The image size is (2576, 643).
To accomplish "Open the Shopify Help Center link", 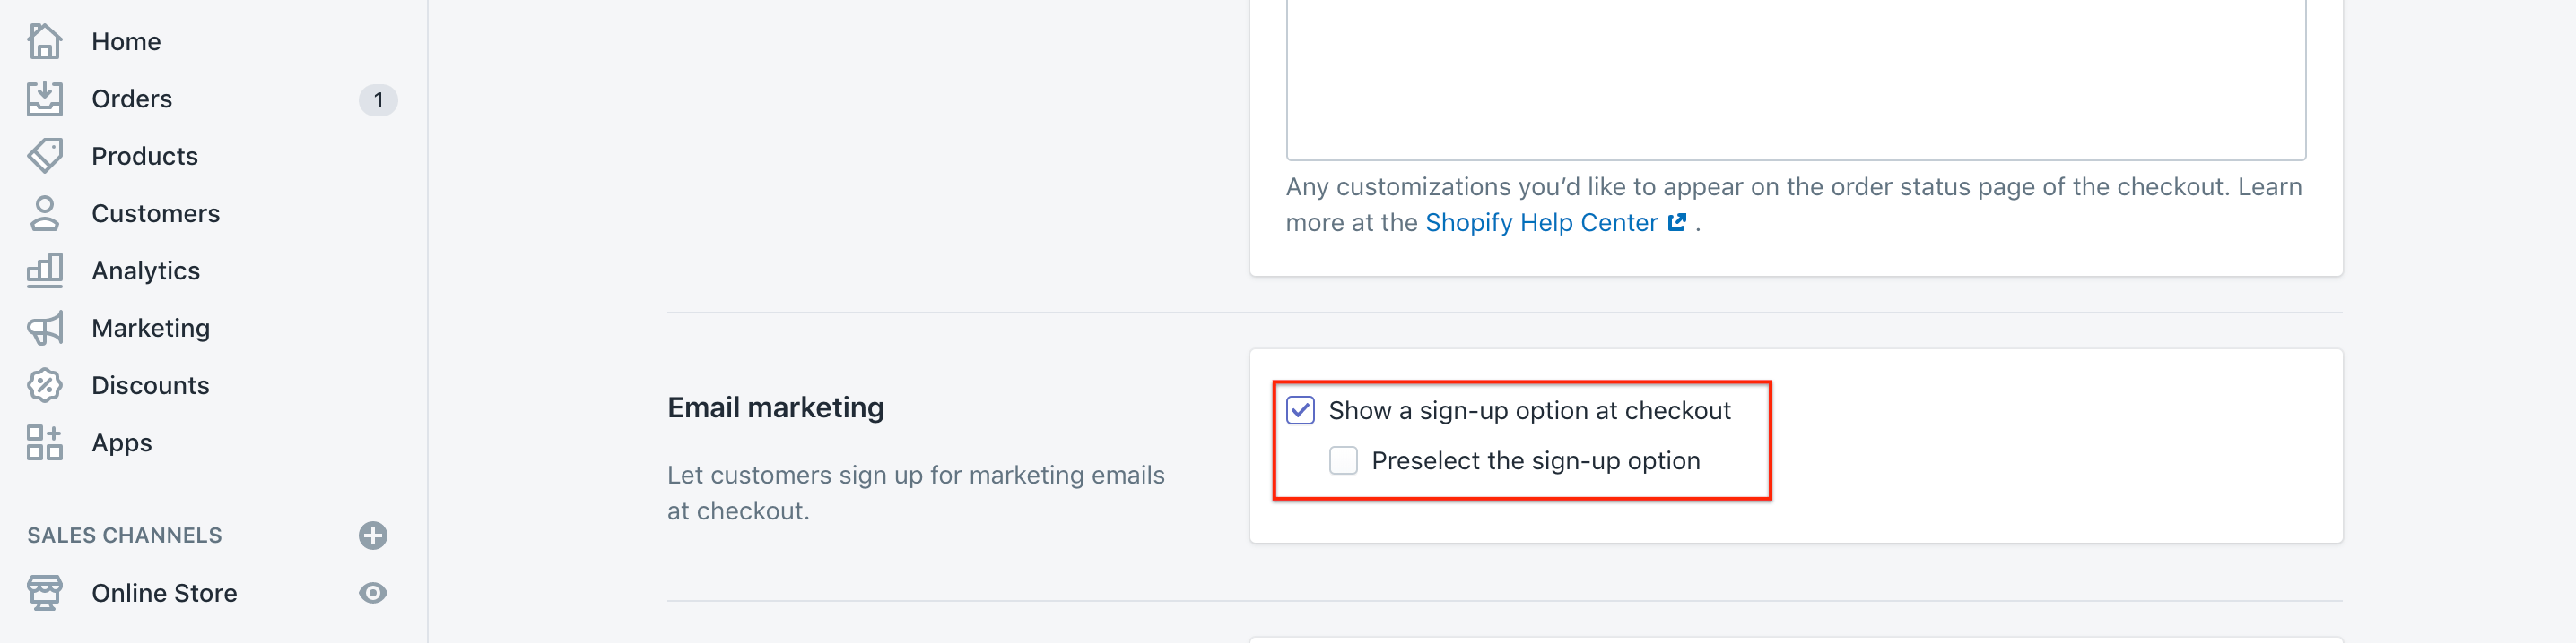I will tap(1541, 222).
